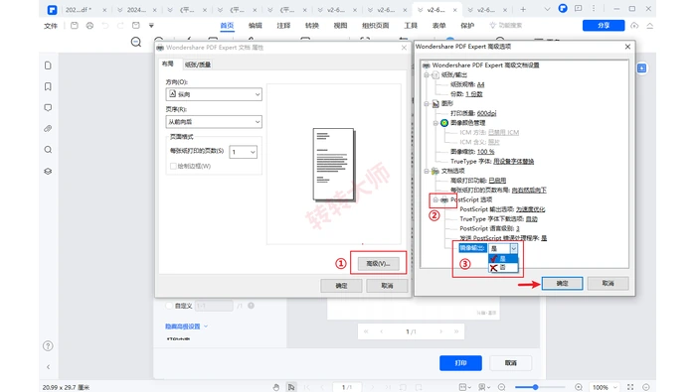
Task: Open the 编辑 ribbon tab
Action: pos(256,26)
